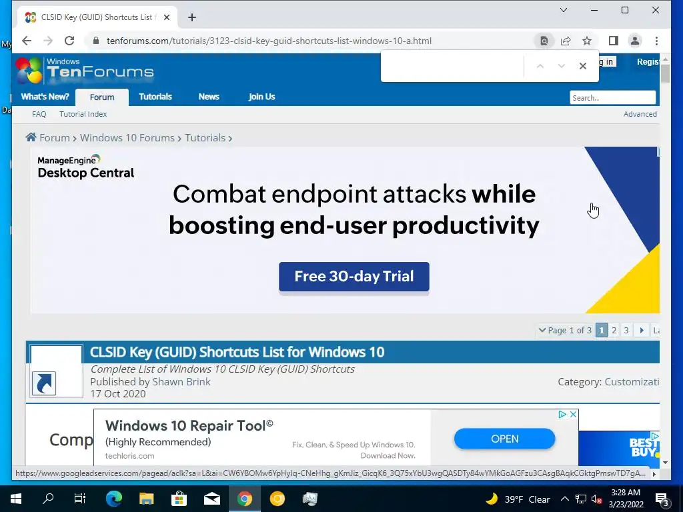The image size is (683, 512).
Task: Click OPEN on the Repair Tool ad
Action: [504, 439]
